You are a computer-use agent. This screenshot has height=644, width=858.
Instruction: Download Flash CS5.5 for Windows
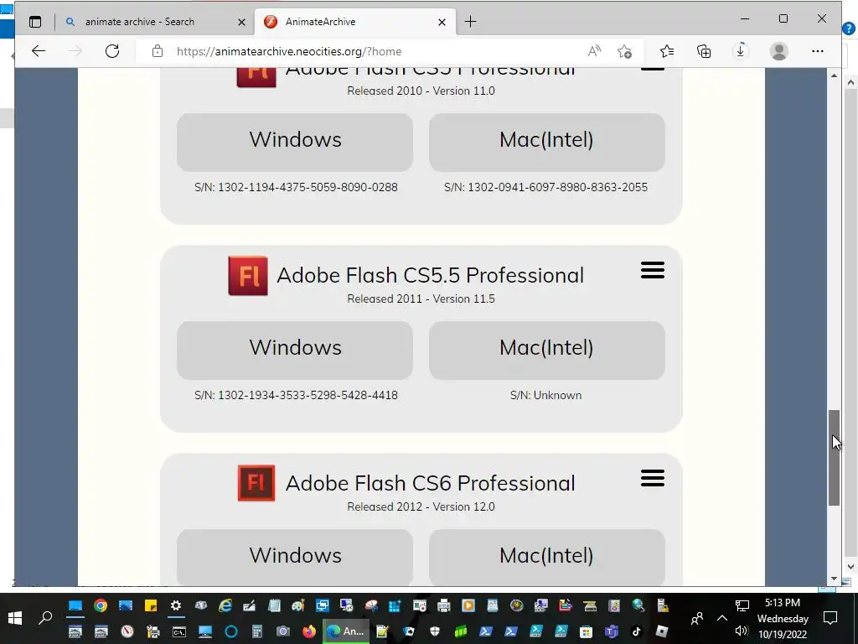point(295,350)
